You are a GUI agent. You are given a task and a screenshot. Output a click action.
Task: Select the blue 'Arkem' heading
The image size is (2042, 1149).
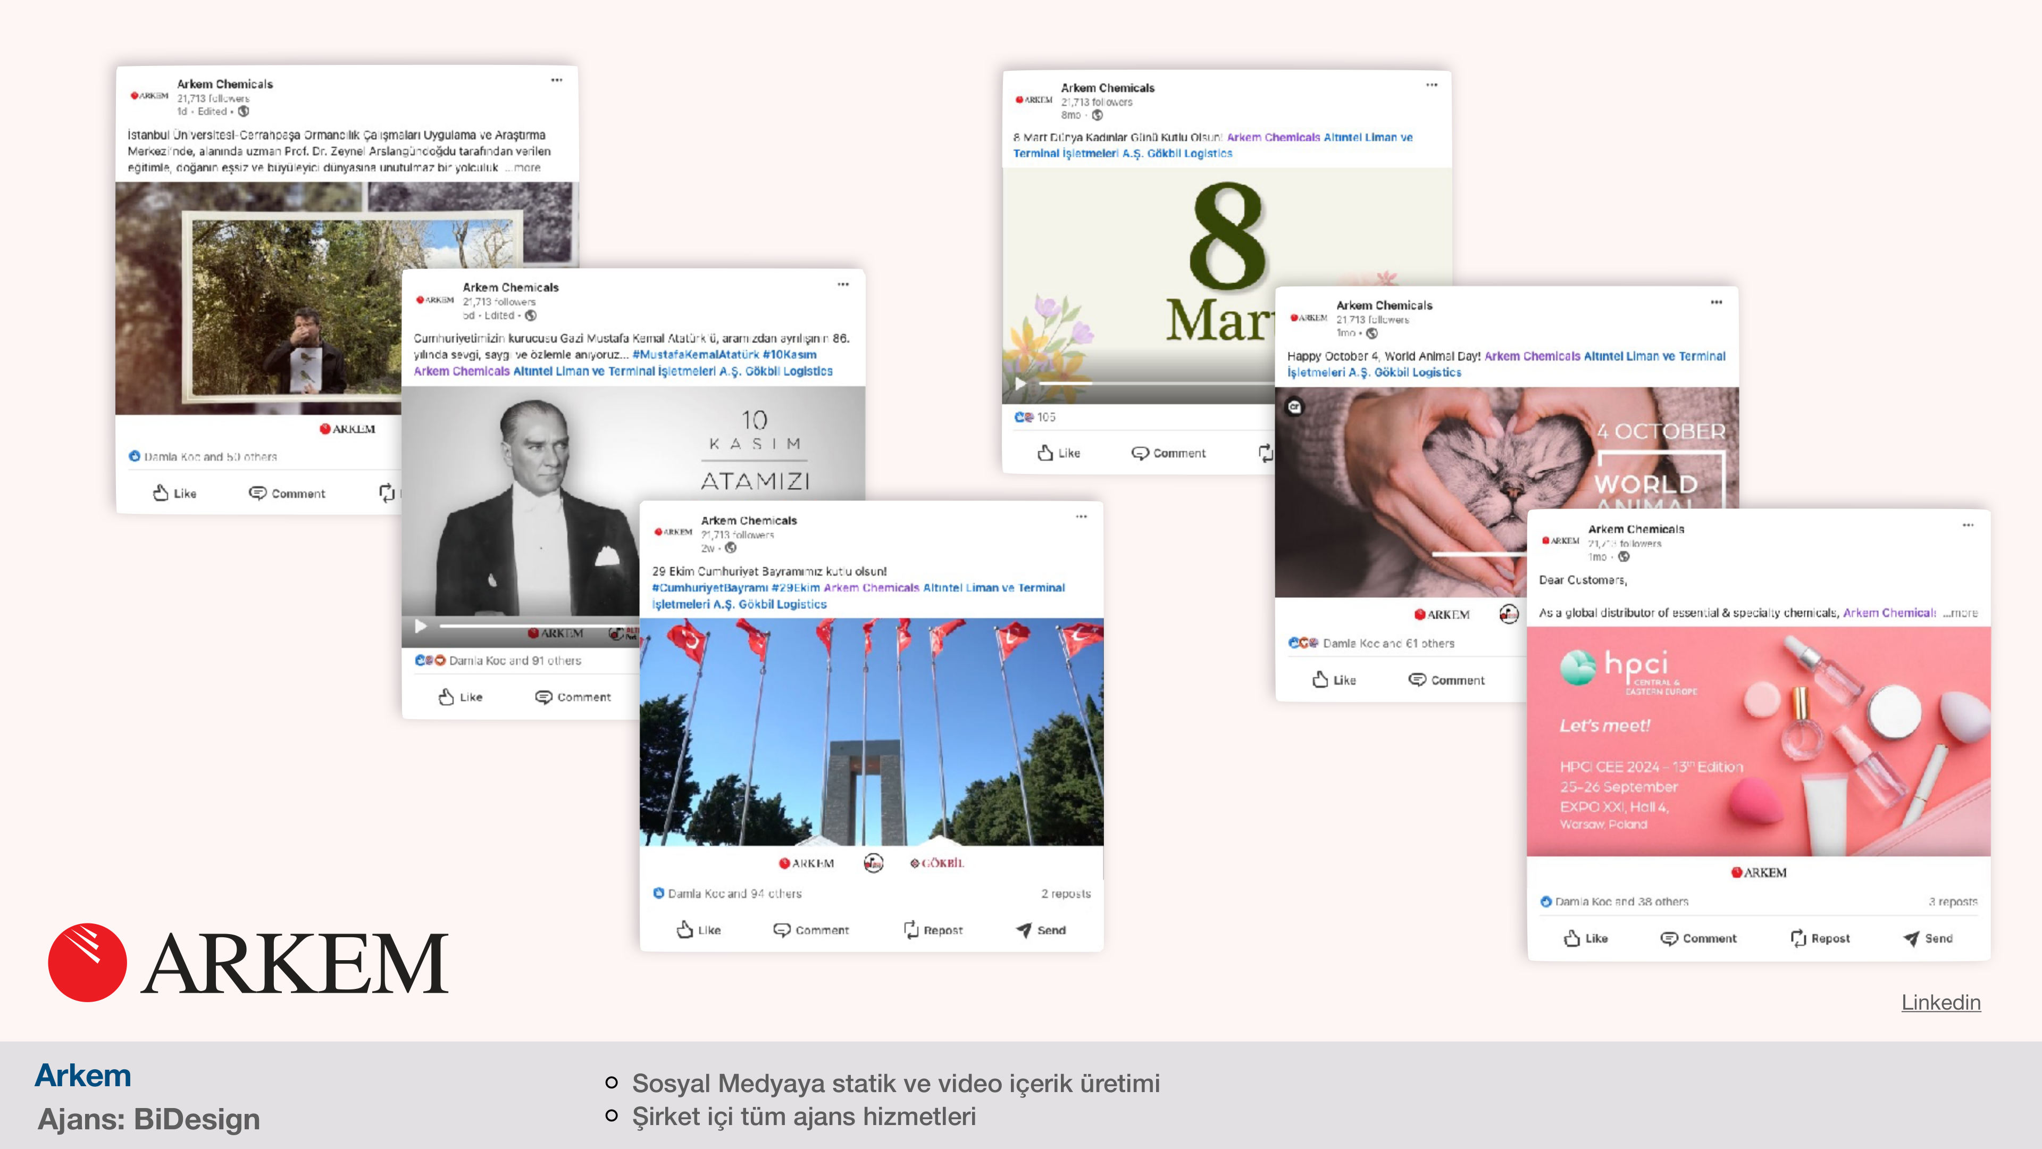83,1075
